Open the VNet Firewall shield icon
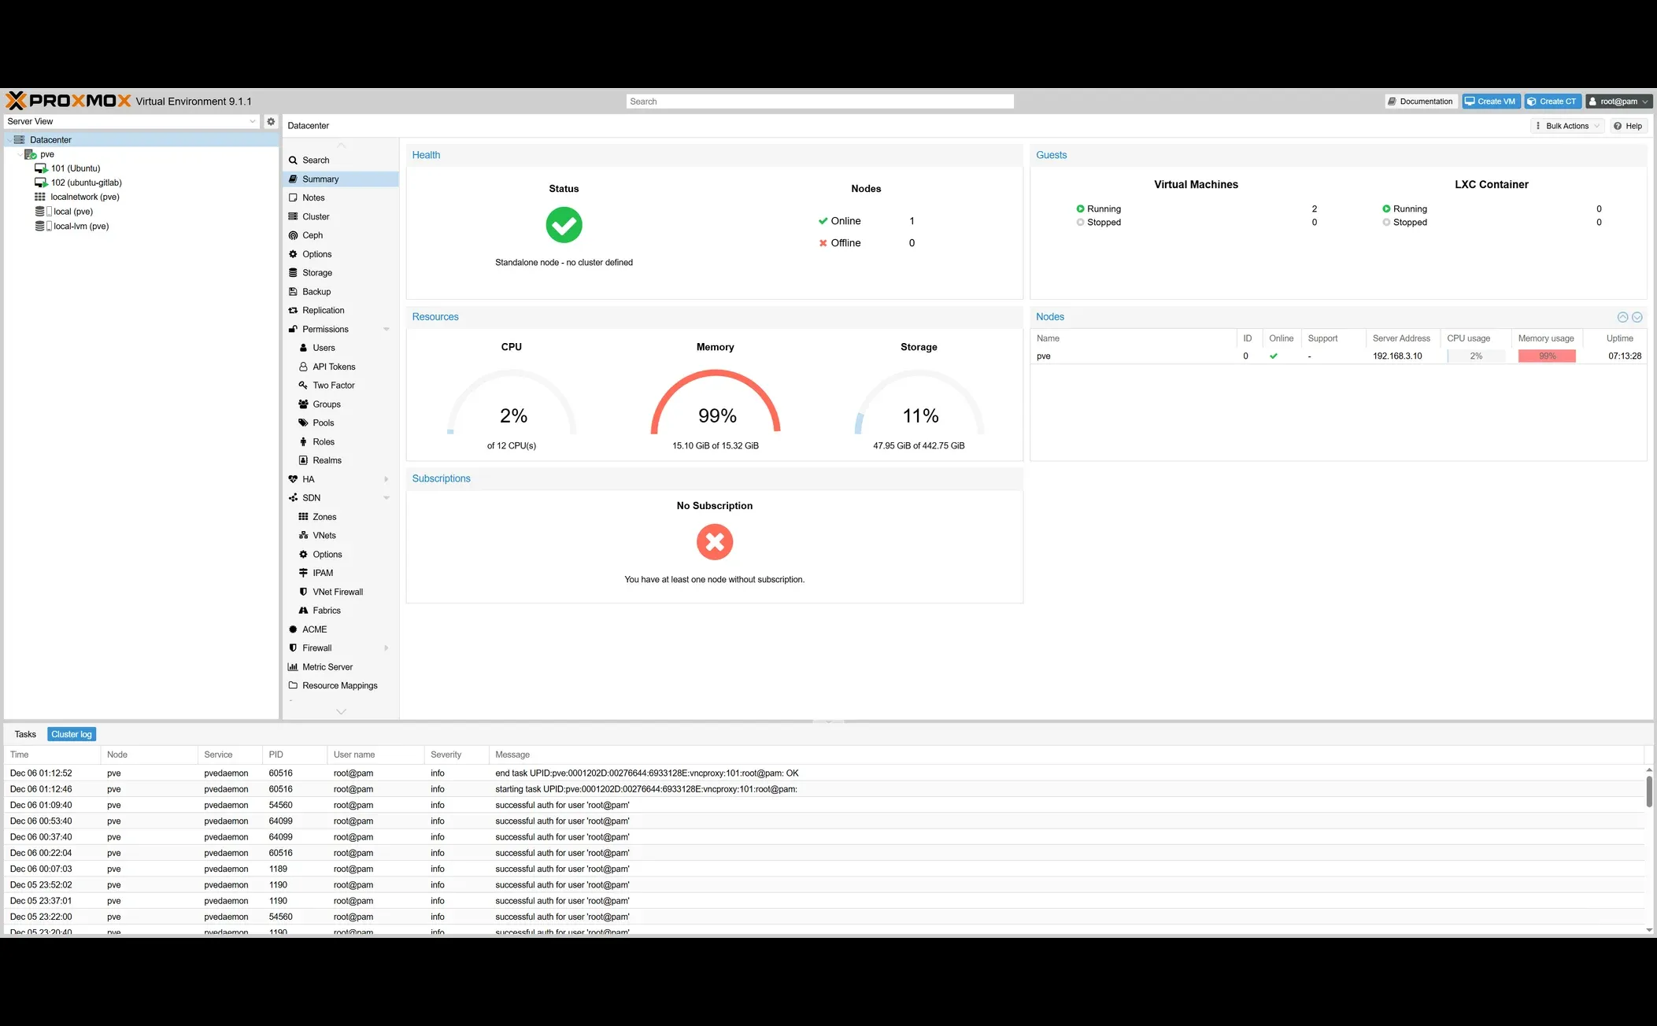This screenshot has height=1026, width=1657. [303, 592]
